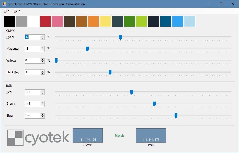Image resolution: width=239 pixels, height=153 pixels.
Task: Pick the medium brown color swatch
Action: pyautogui.click(x=82, y=21)
